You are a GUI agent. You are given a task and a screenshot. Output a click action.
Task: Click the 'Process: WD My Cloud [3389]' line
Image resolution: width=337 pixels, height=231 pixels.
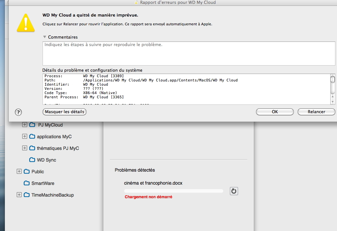tap(84, 76)
